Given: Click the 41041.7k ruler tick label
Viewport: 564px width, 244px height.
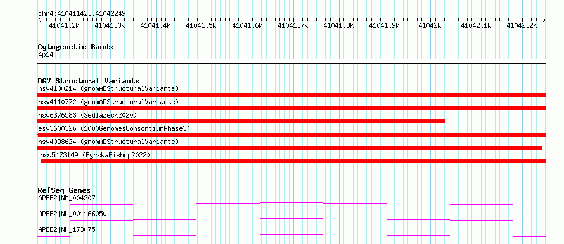Looking at the screenshot, I should click(x=293, y=25).
